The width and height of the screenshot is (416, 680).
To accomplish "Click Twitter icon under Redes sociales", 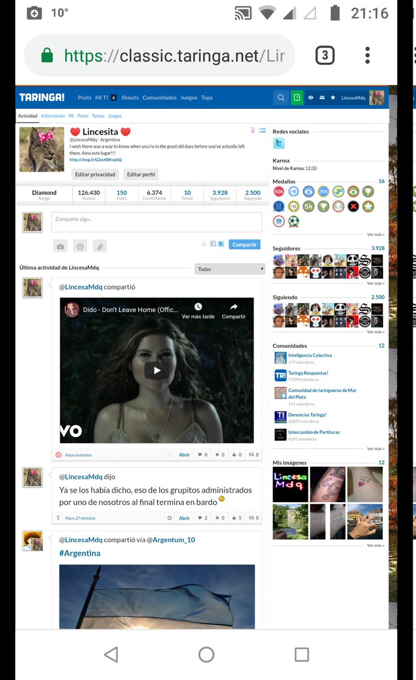I will [x=278, y=144].
